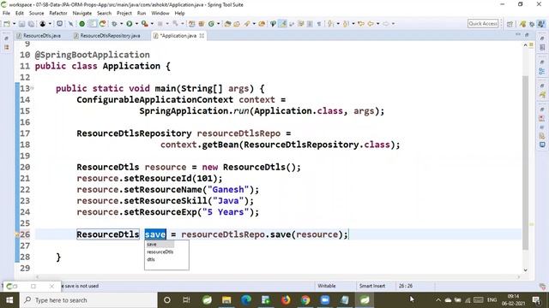Open the Debug configurations dropdown arrow

pyautogui.click(x=121, y=24)
